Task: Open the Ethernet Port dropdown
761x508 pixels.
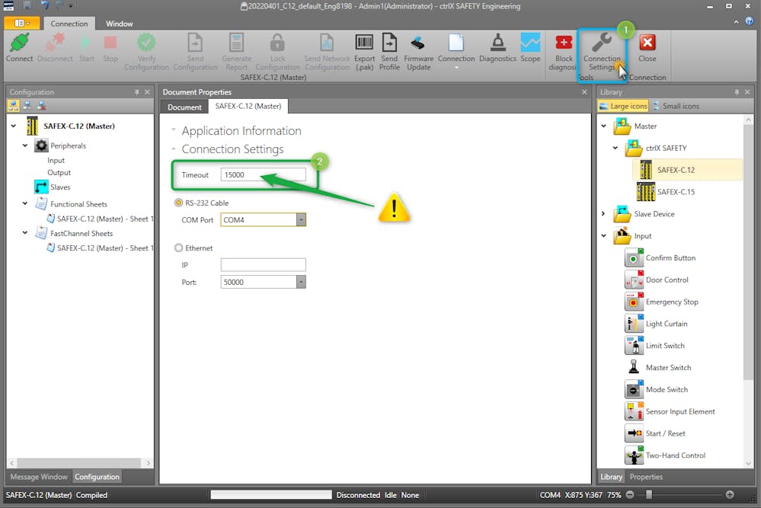Action: [301, 282]
